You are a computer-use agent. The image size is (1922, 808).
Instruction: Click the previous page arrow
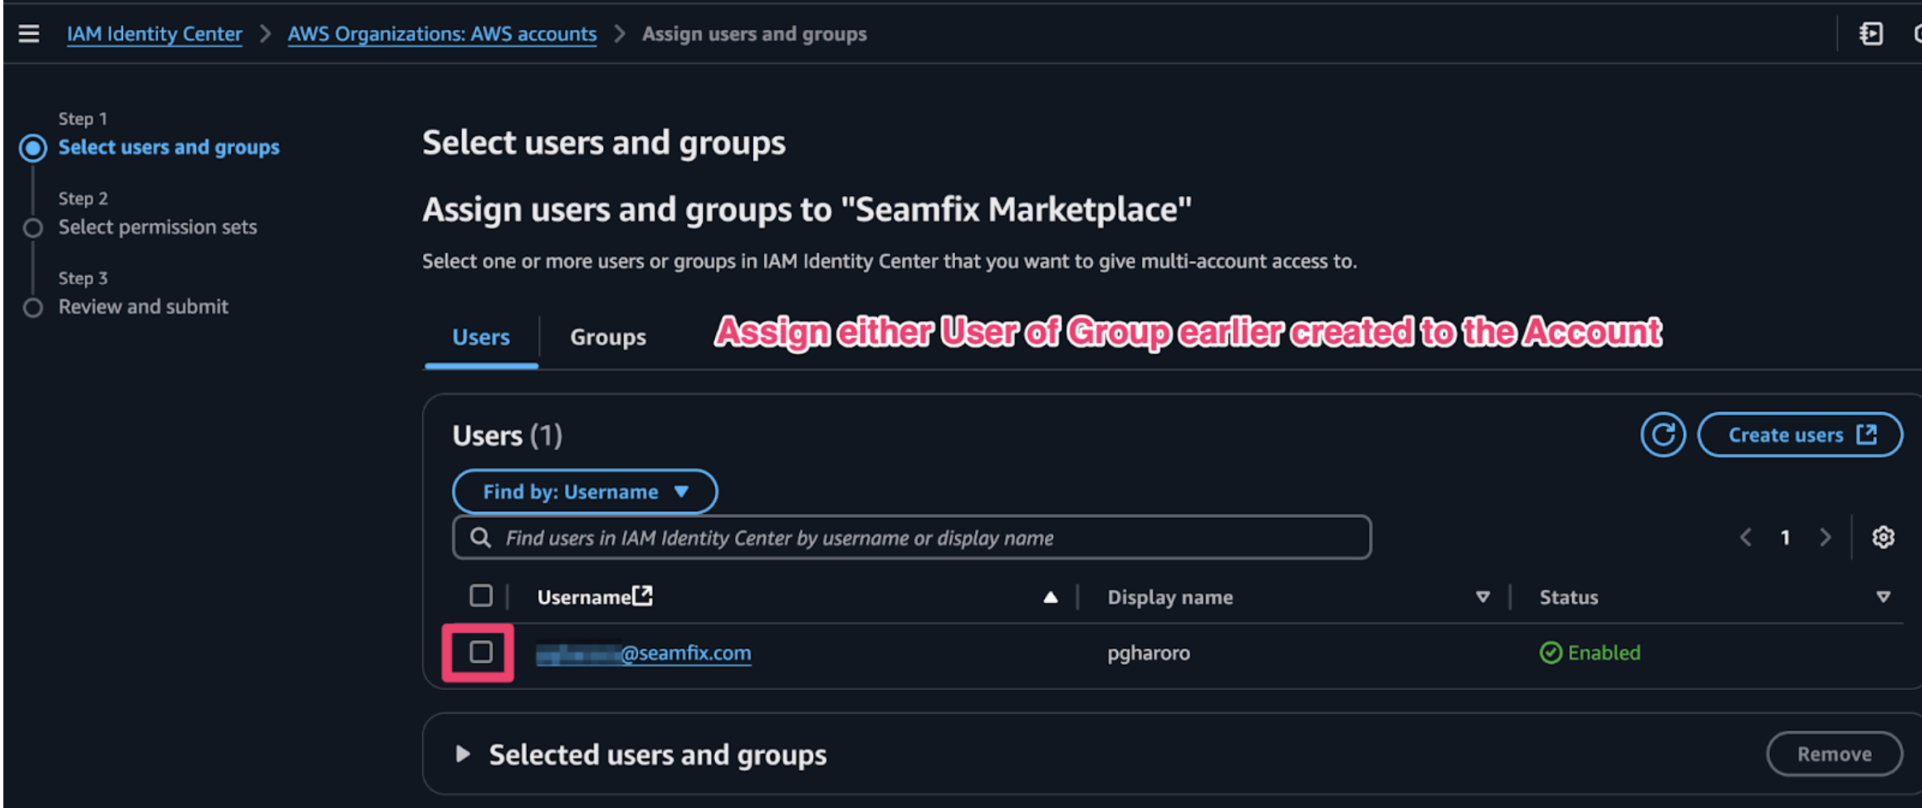tap(1745, 537)
